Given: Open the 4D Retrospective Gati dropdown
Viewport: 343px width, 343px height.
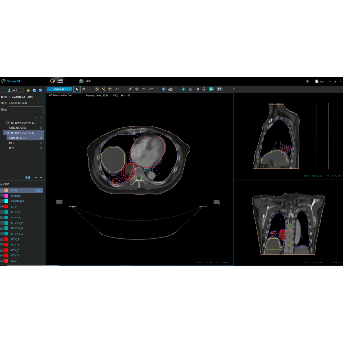Looking at the screenshot, I should 65,95.
